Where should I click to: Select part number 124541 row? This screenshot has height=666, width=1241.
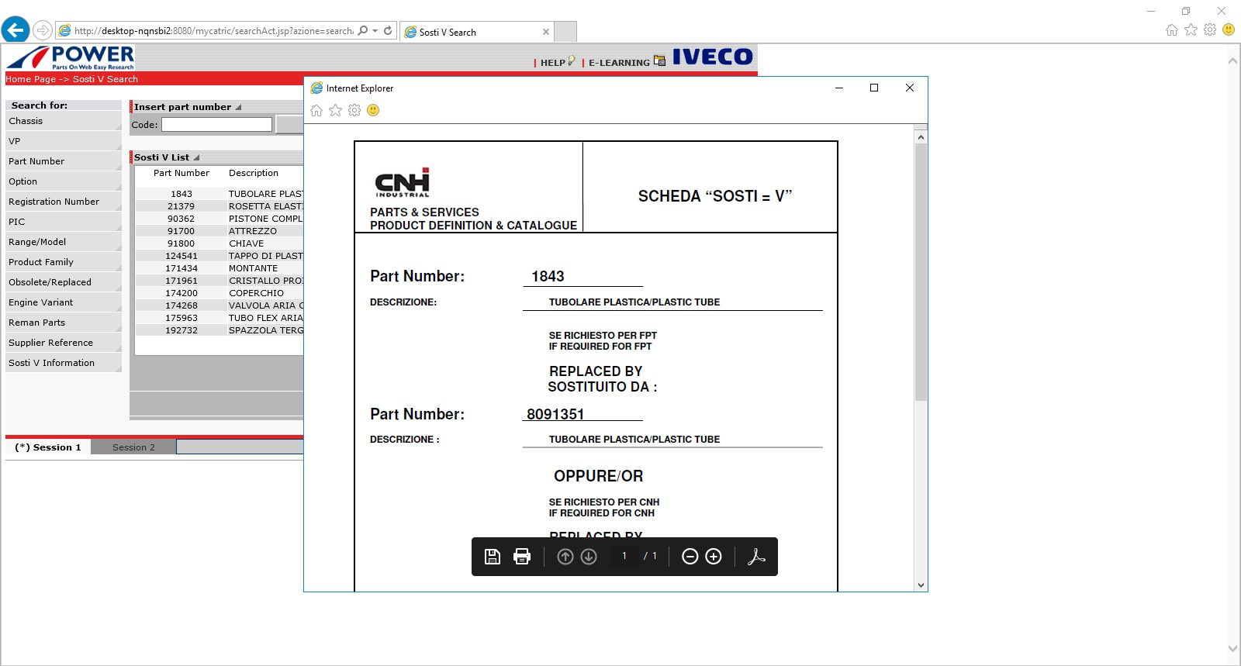coord(220,256)
